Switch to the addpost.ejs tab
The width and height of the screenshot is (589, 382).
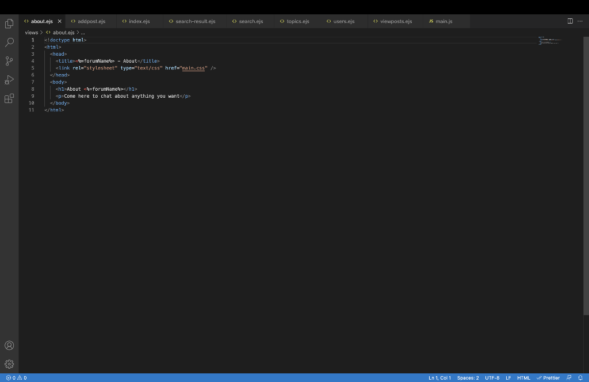91,21
